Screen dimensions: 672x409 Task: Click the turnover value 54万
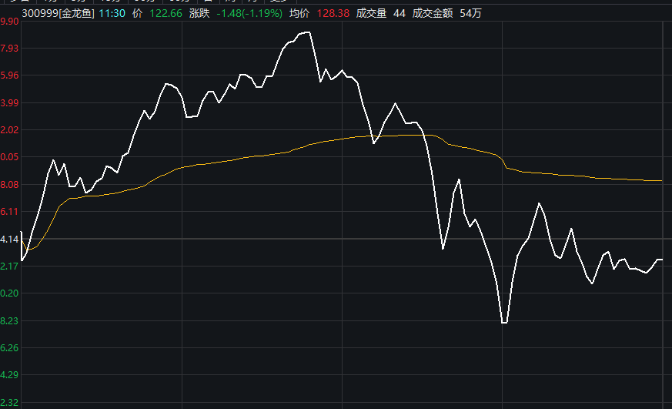coord(470,13)
